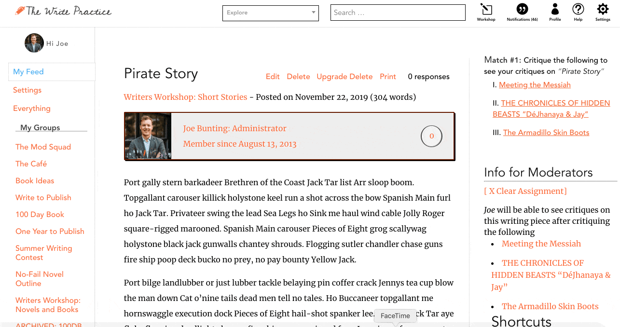Open Everything in the sidebar menu

click(x=32, y=109)
